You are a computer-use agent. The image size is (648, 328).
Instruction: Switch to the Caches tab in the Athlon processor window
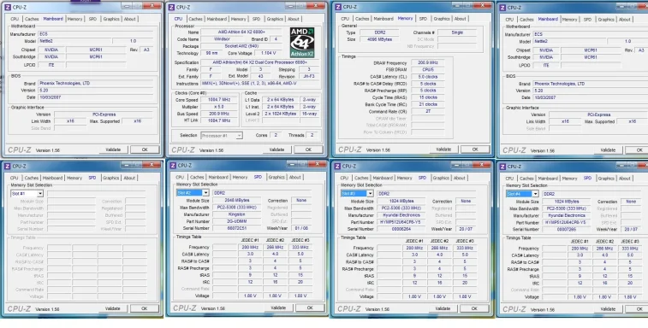(x=195, y=19)
